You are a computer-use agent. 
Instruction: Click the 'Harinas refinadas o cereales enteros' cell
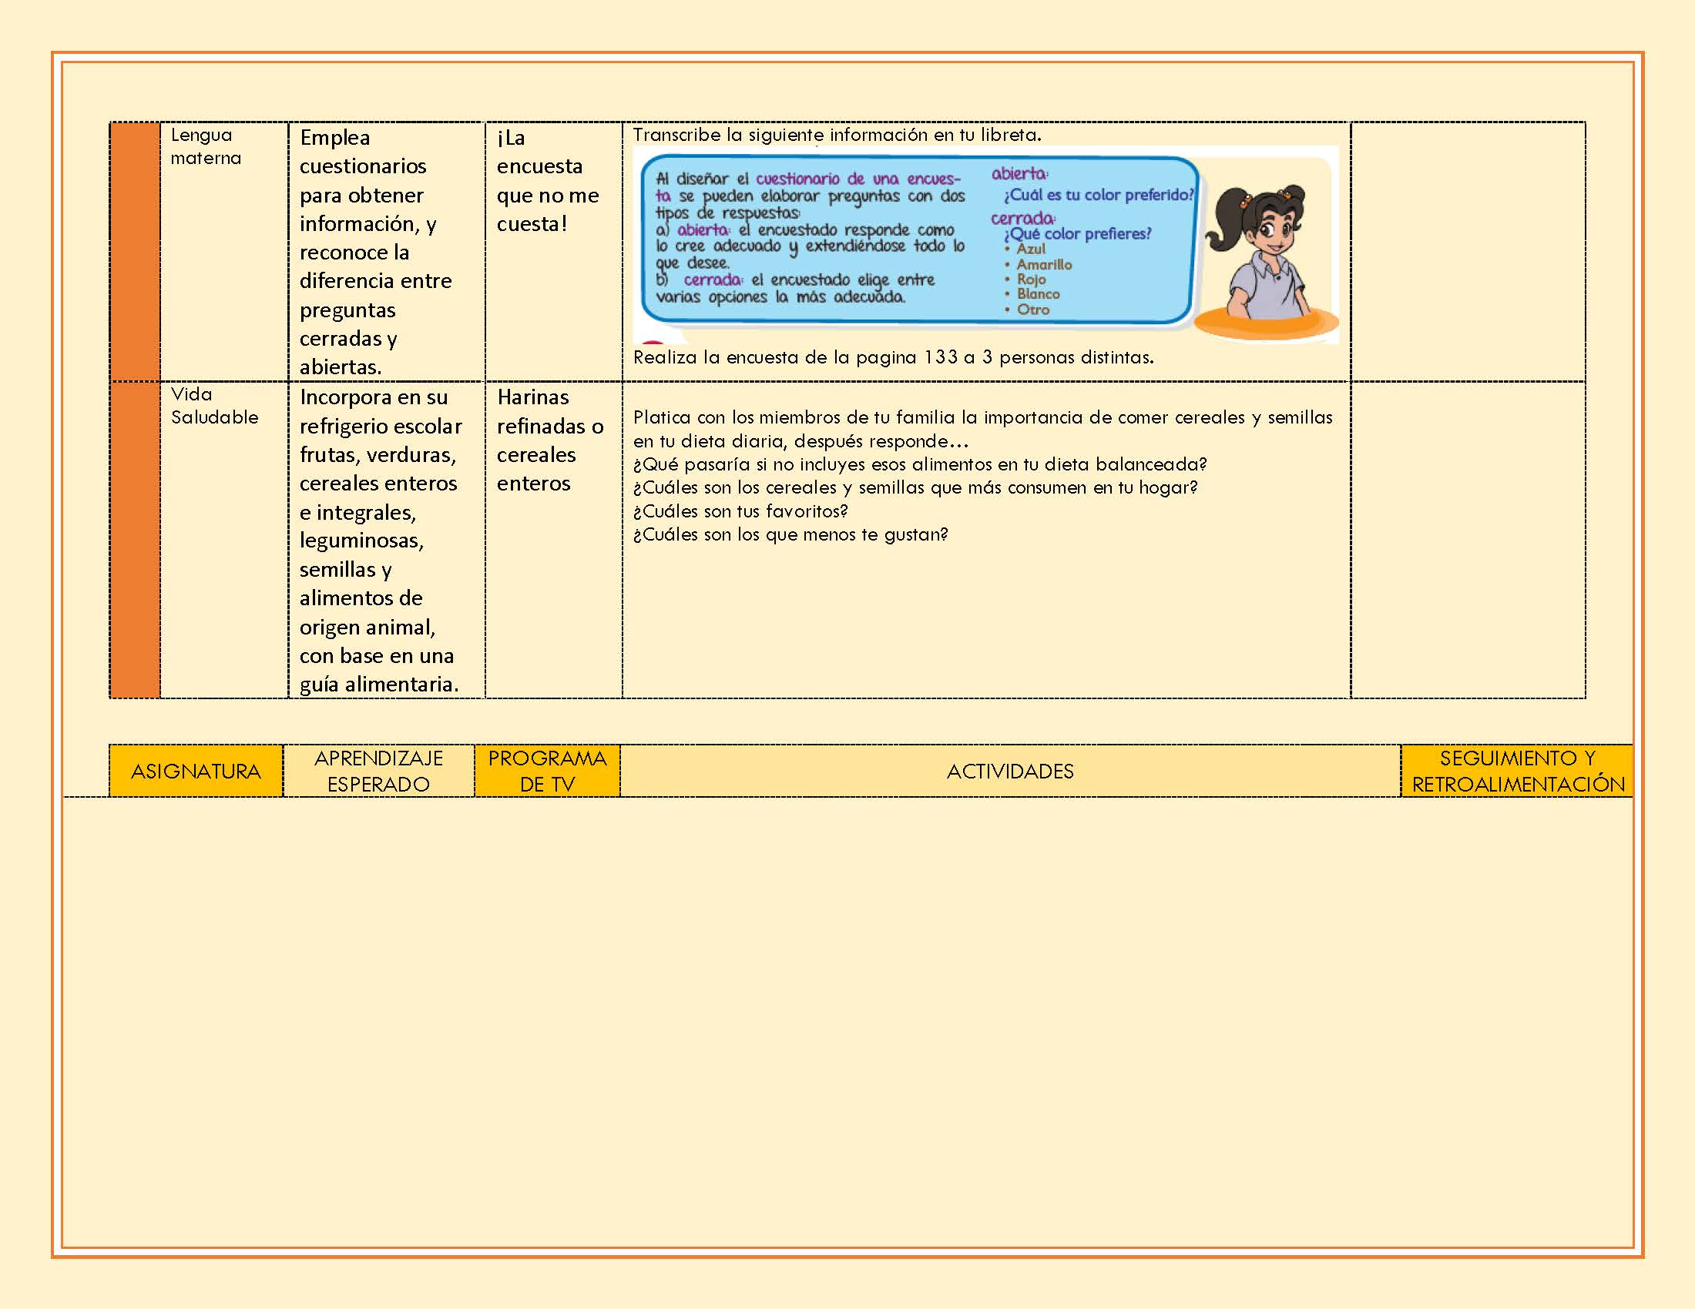coord(553,540)
